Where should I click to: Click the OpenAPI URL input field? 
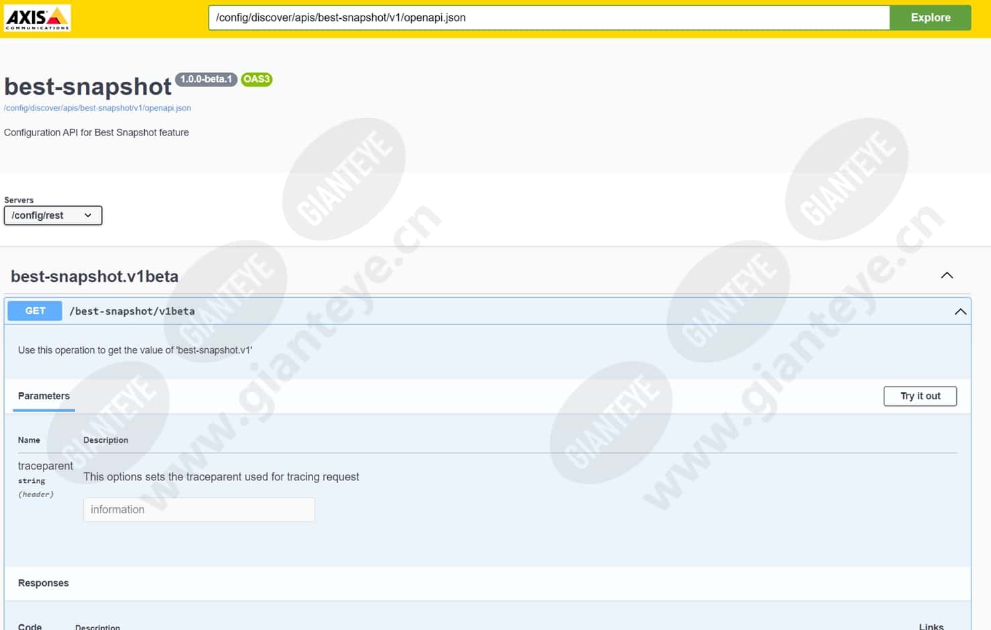click(548, 18)
